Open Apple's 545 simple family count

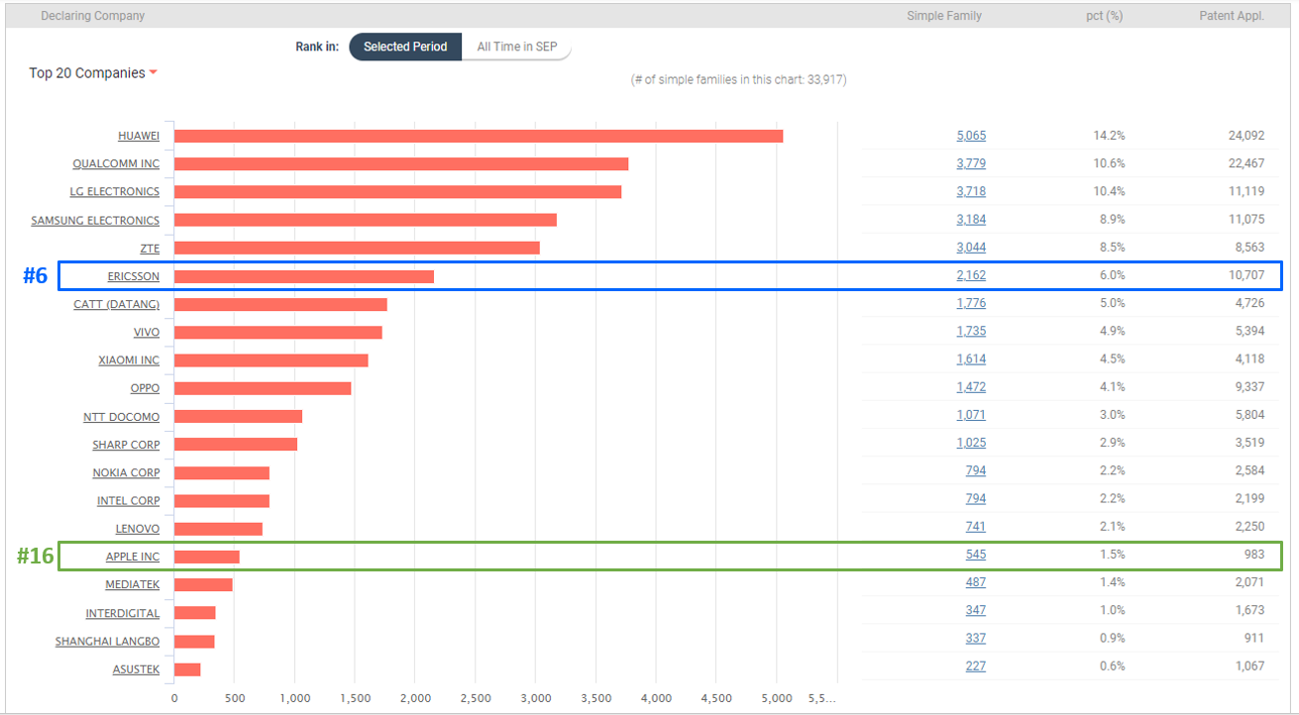976,555
